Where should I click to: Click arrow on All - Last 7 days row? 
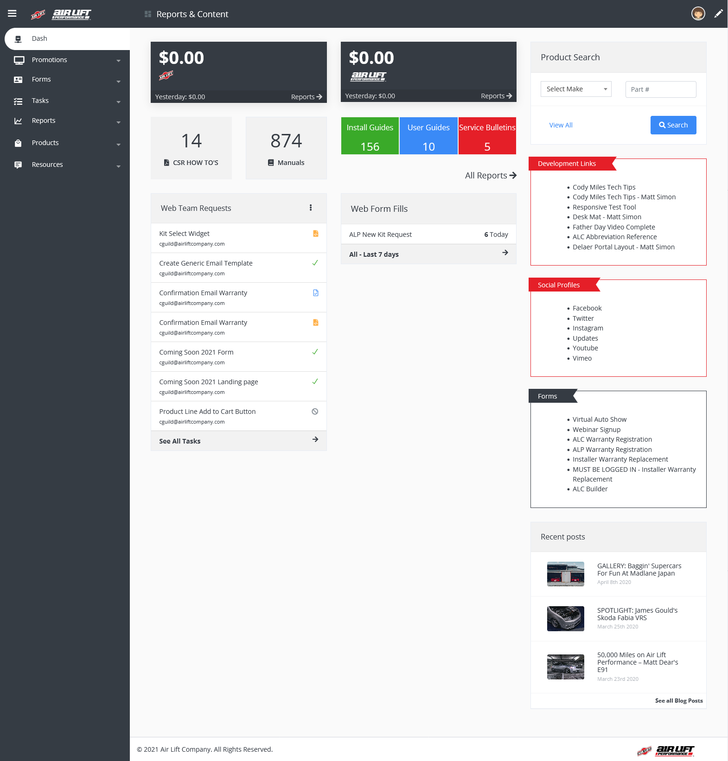[x=505, y=253]
